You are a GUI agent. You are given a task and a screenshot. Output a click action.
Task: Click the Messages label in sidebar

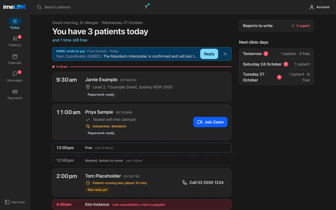point(15,80)
